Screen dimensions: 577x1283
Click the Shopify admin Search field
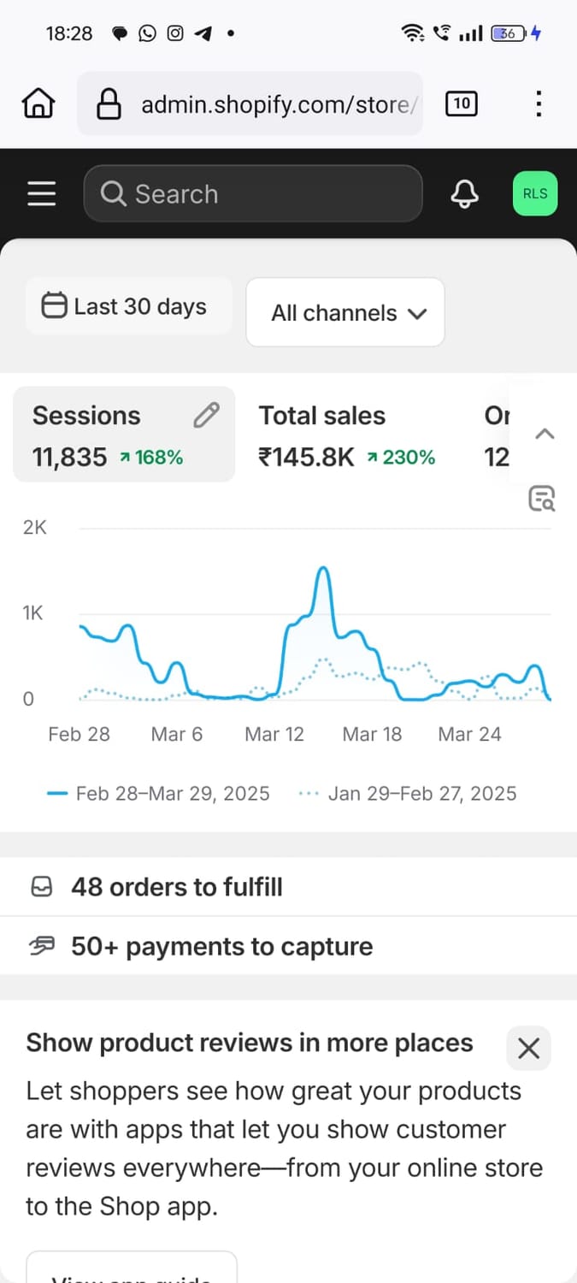(253, 194)
